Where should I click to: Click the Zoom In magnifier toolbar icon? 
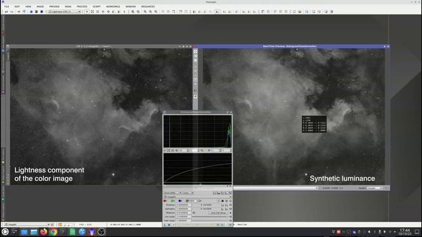133,12
